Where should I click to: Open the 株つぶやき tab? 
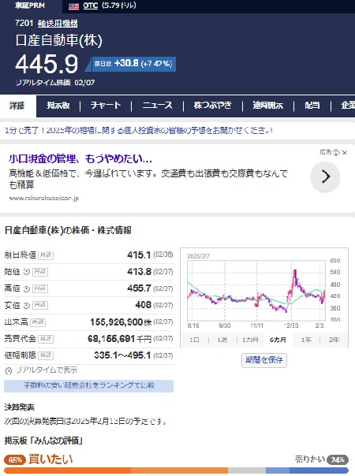(212, 106)
